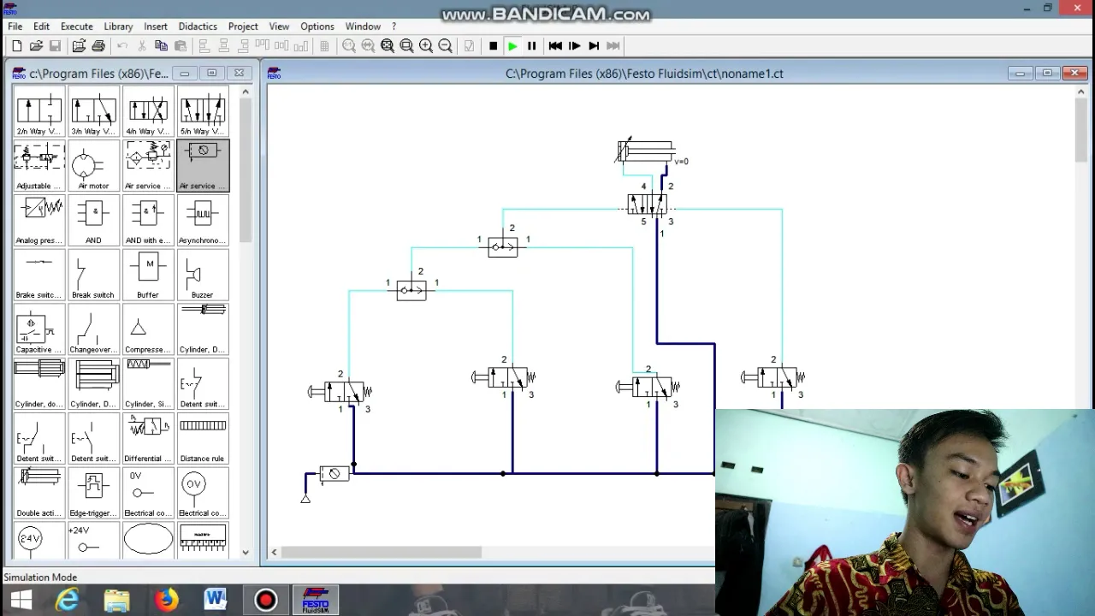Select the Break switch component
This screenshot has width=1095, height=616.
tap(93, 275)
